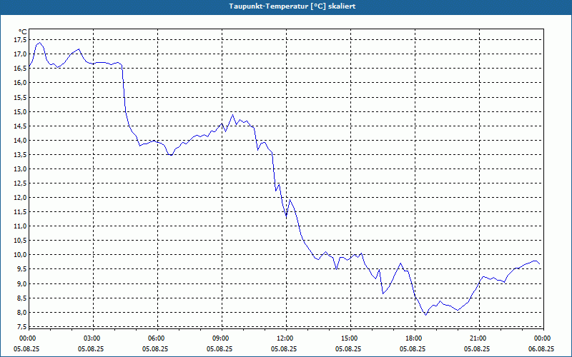Click the 18:00 x-axis time label
This screenshot has height=357, width=572.
[413, 338]
